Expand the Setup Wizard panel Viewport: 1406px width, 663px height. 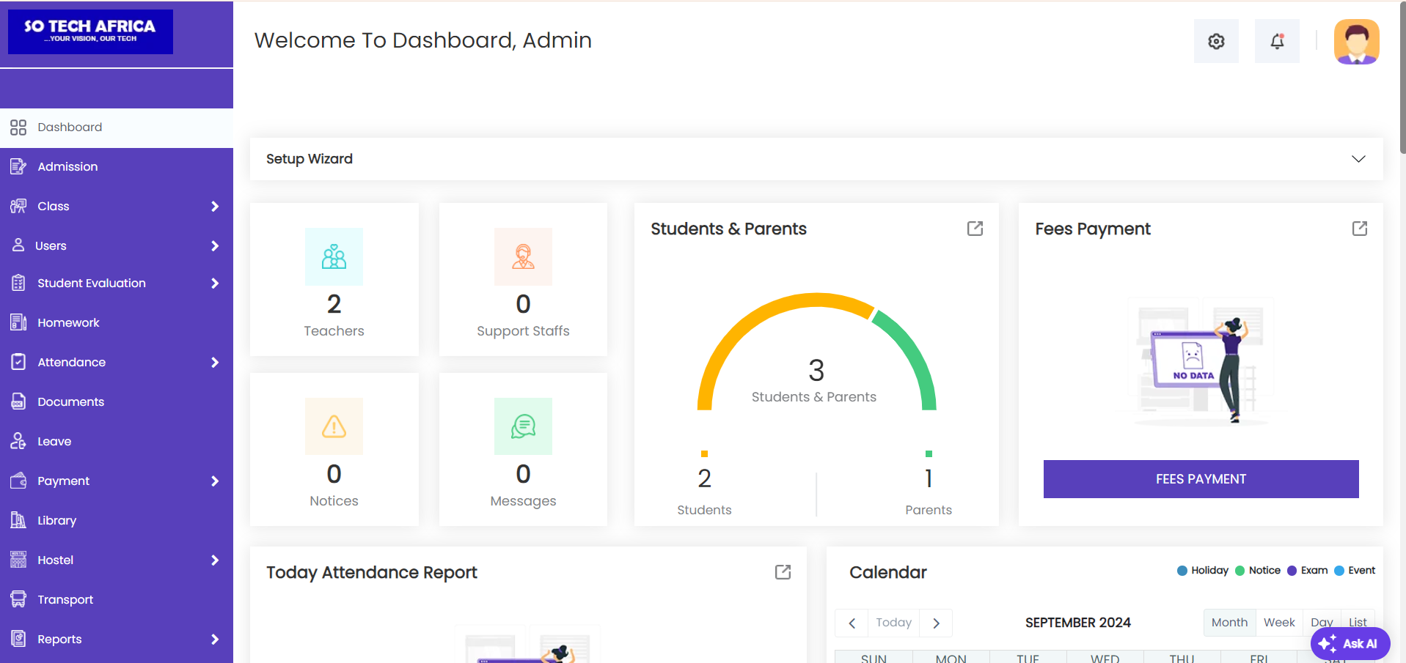click(x=1358, y=159)
